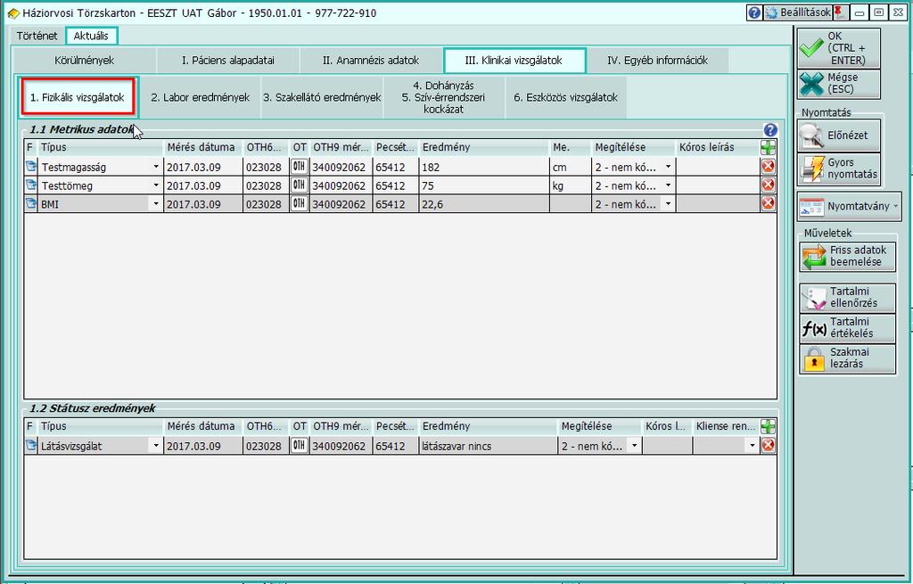Screen dimensions: 913x584
Task: Open BMI type dropdown
Action: [155, 204]
